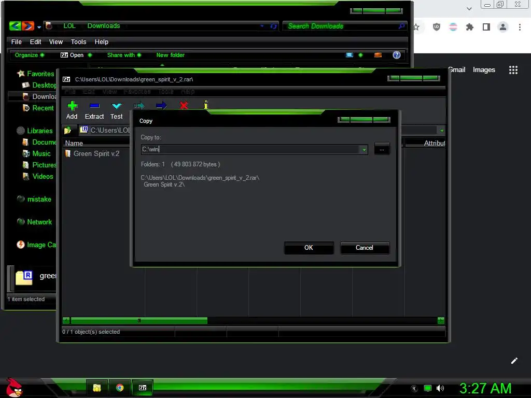Click the scrollbar right arrow in 7-Zip
The height and width of the screenshot is (398, 531).
(441, 320)
